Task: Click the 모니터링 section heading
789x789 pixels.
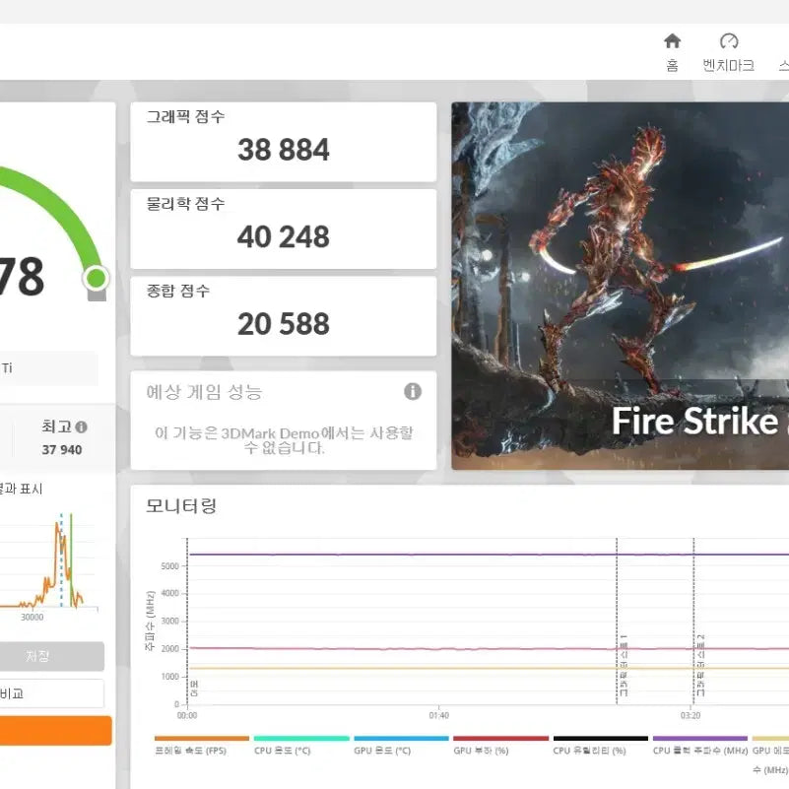Action: click(x=181, y=505)
